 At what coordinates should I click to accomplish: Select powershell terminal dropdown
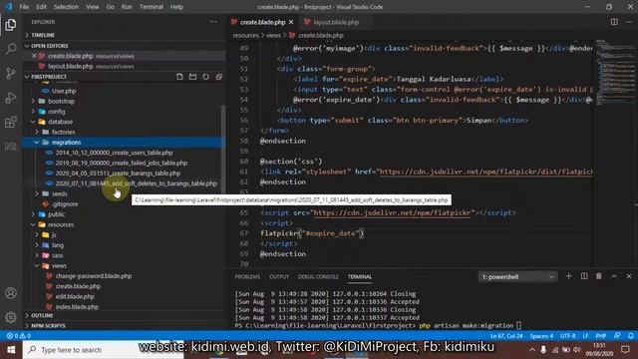click(x=518, y=277)
